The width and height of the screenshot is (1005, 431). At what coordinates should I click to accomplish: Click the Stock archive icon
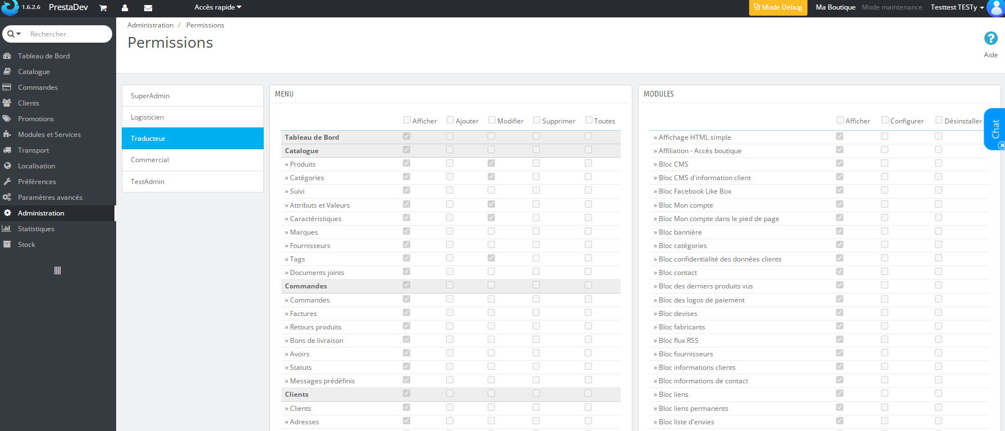(x=7, y=245)
